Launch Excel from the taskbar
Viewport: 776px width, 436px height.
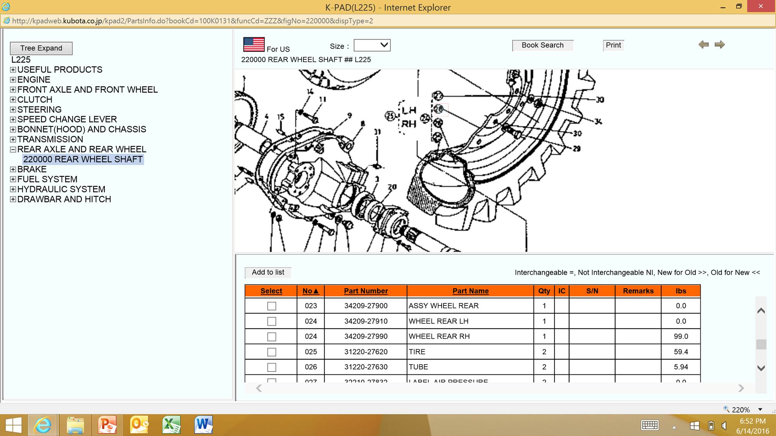click(171, 425)
